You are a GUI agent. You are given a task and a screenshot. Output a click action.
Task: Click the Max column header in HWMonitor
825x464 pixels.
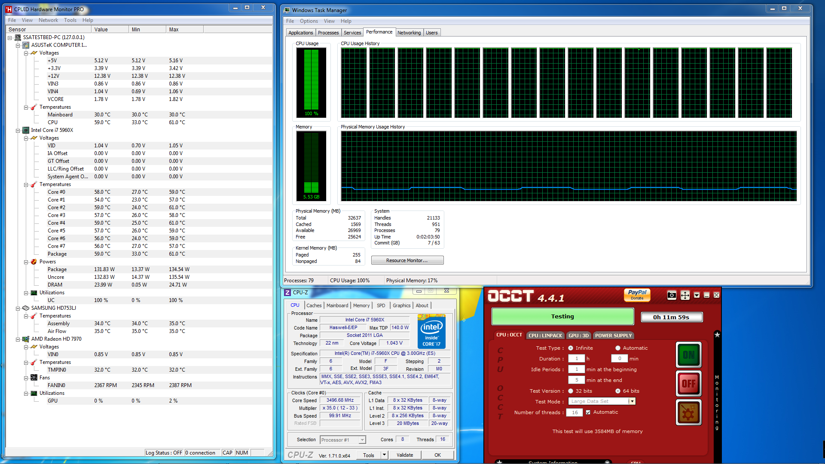pyautogui.click(x=184, y=30)
